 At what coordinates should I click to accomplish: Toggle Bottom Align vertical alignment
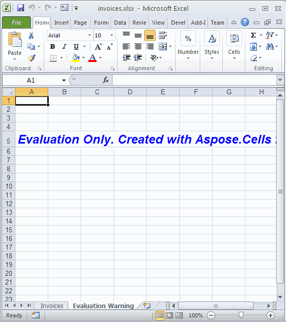pyautogui.click(x=150, y=35)
